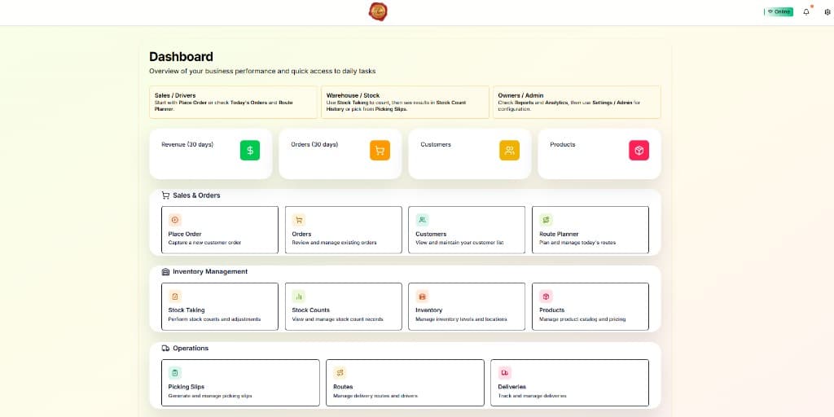The image size is (834, 417).
Task: Click the orange shopping cart Orders icon
Action: (380, 150)
